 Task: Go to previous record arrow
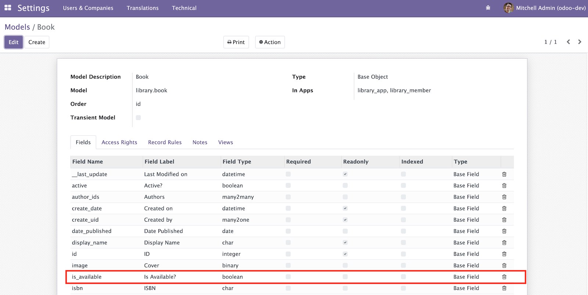tap(568, 42)
